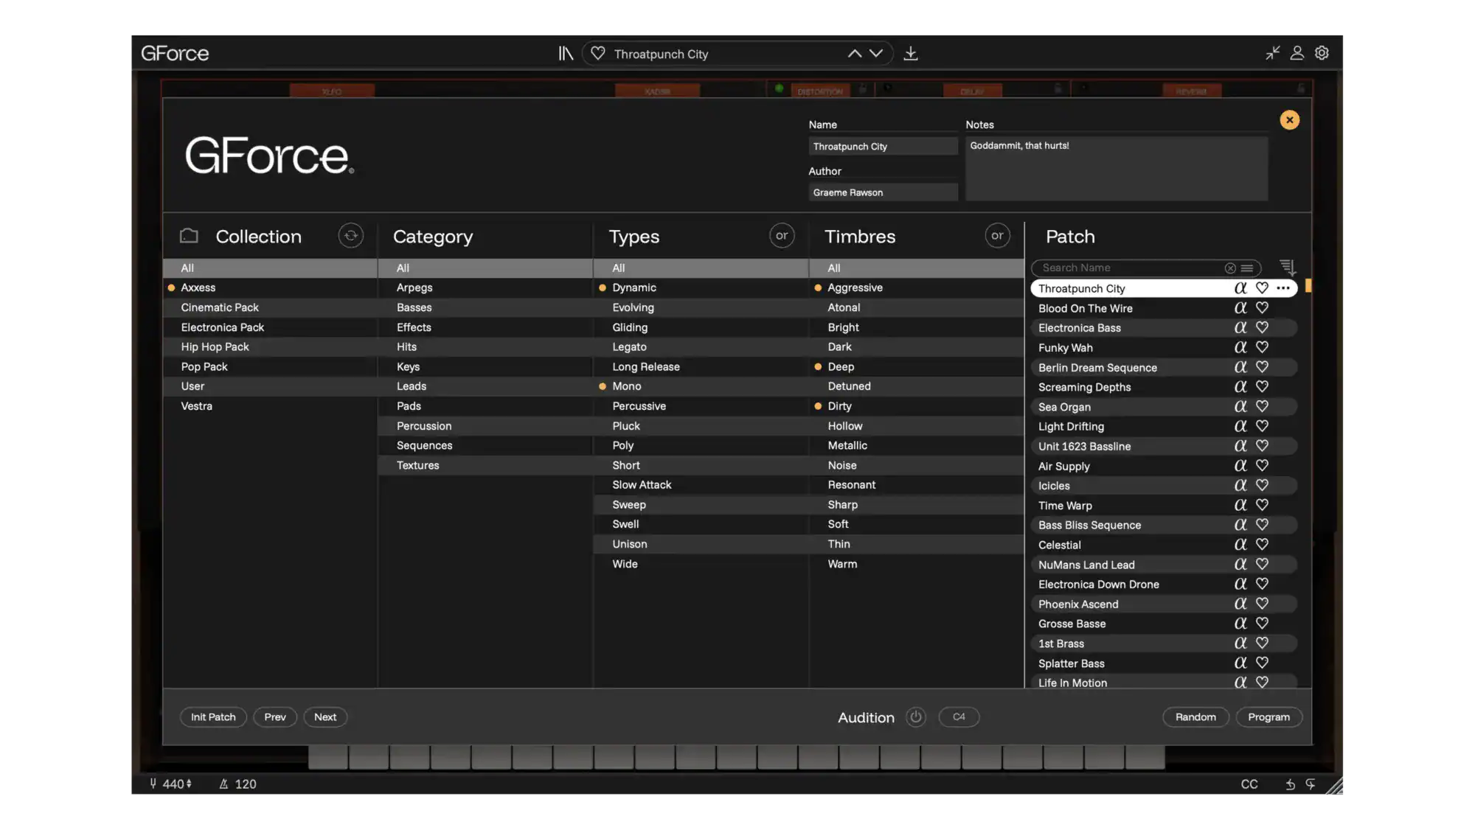This screenshot has width=1475, height=830.
Task: Close the patch browser with orange X
Action: pyautogui.click(x=1289, y=120)
